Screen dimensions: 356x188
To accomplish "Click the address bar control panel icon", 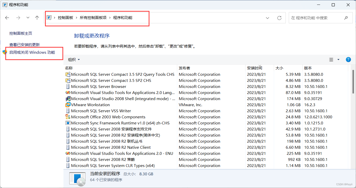I will point(49,18).
